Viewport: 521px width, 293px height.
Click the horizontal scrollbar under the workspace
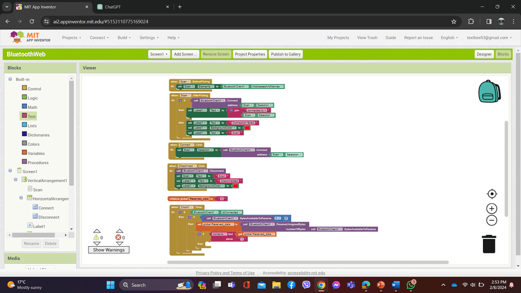click(308, 262)
